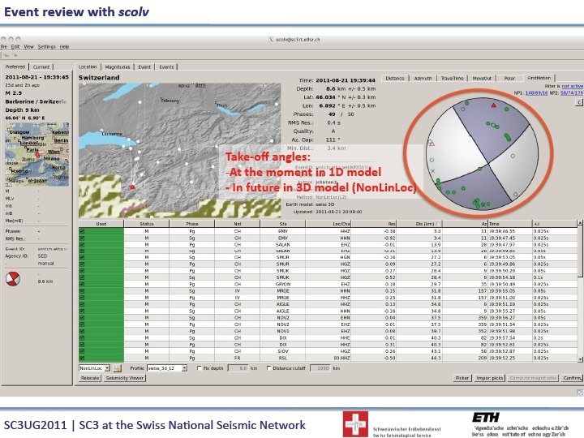Click the world overview map thumbnail
This screenshot has width=584, height=438.
(x=36, y=154)
